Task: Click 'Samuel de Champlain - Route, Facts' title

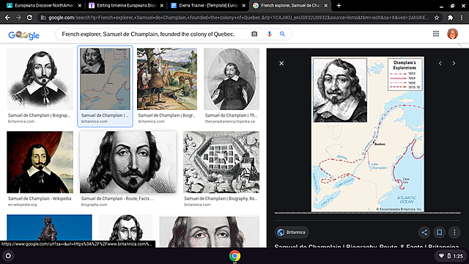Action: click(117, 199)
